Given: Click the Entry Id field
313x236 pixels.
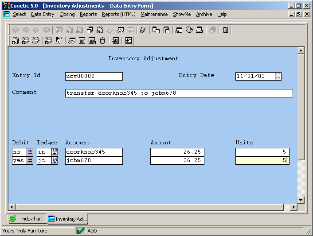Looking at the screenshot, I should click(94, 76).
